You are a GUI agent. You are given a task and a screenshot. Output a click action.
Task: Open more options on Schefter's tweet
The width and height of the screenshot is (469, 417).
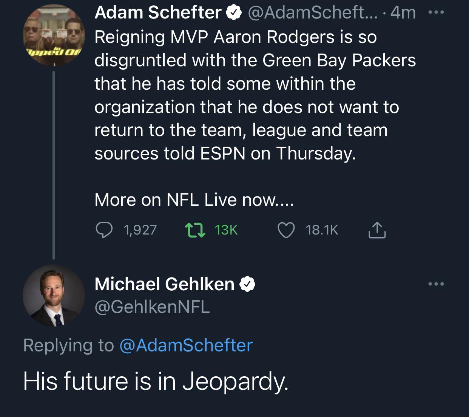pyautogui.click(x=436, y=12)
